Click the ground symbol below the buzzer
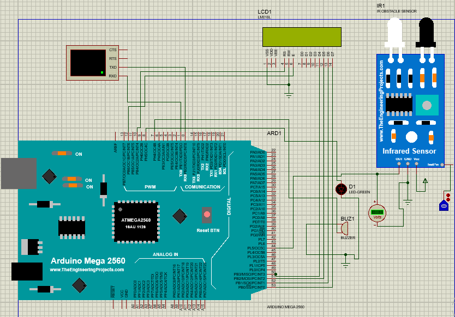Image resolution: width=455 pixels, height=317 pixels. tap(345, 265)
